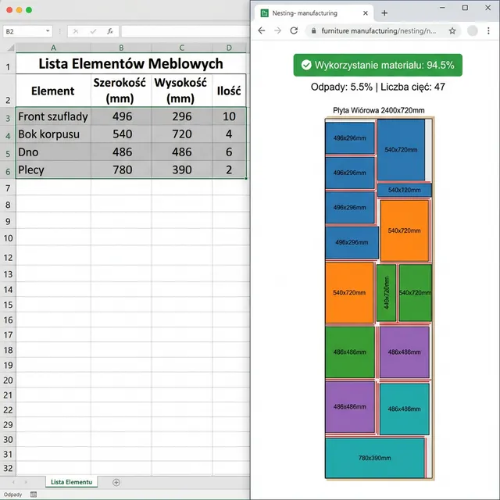Click the green zoom button in Excel
The height and width of the screenshot is (500, 500).
[29, 10]
